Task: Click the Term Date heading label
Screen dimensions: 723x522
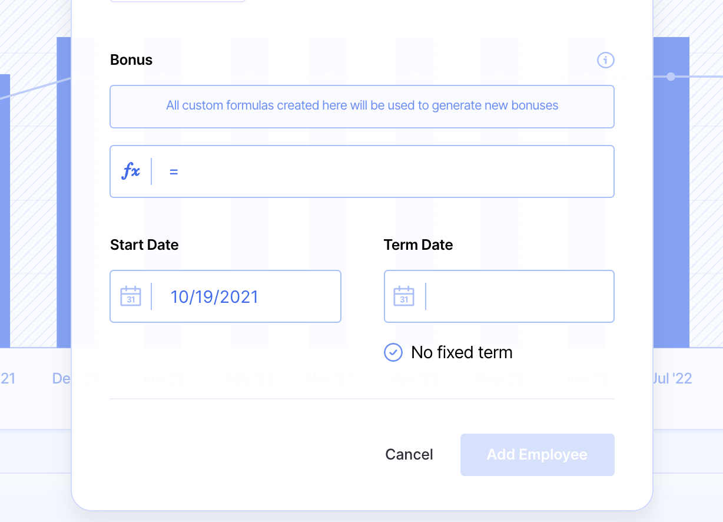Action: (418, 245)
